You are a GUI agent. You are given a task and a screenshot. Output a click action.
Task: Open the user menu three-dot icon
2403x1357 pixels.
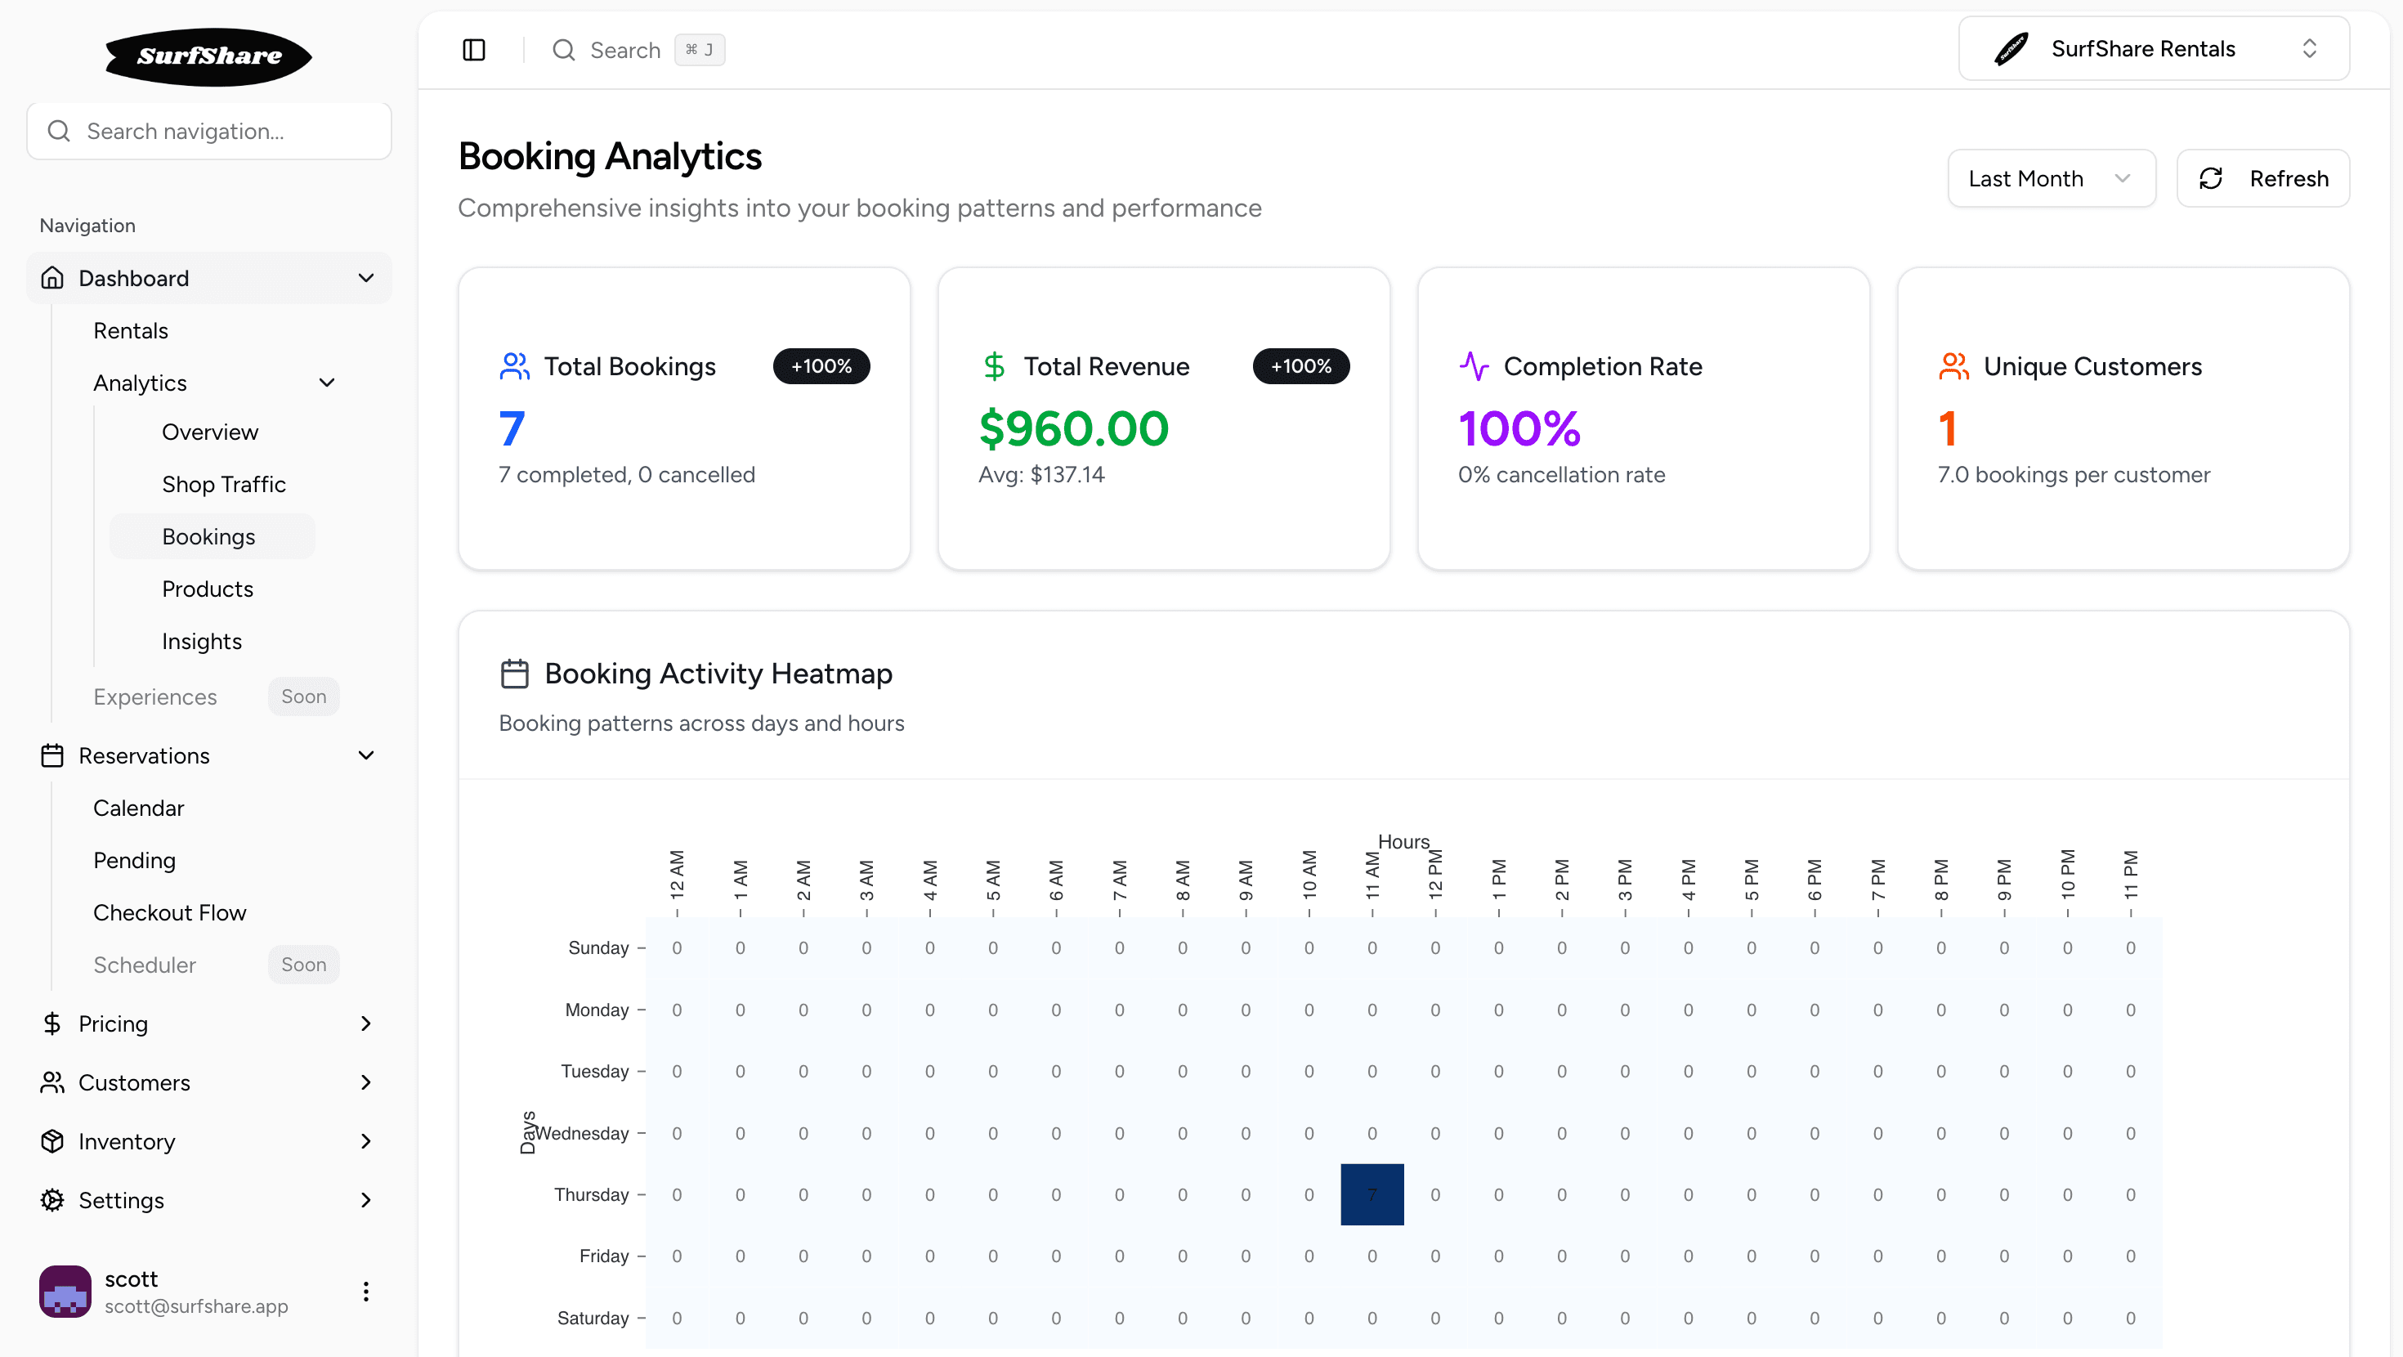[x=365, y=1292]
